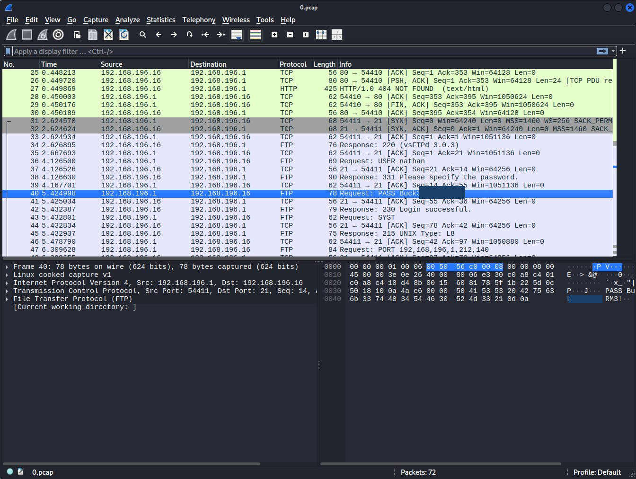Open the Telephony menu
636x479 pixels.
199,20
